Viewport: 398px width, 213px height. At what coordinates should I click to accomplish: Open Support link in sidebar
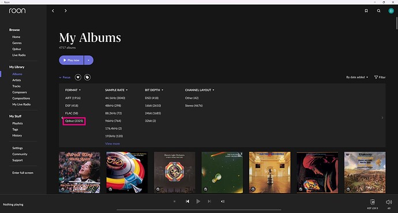coord(17,160)
